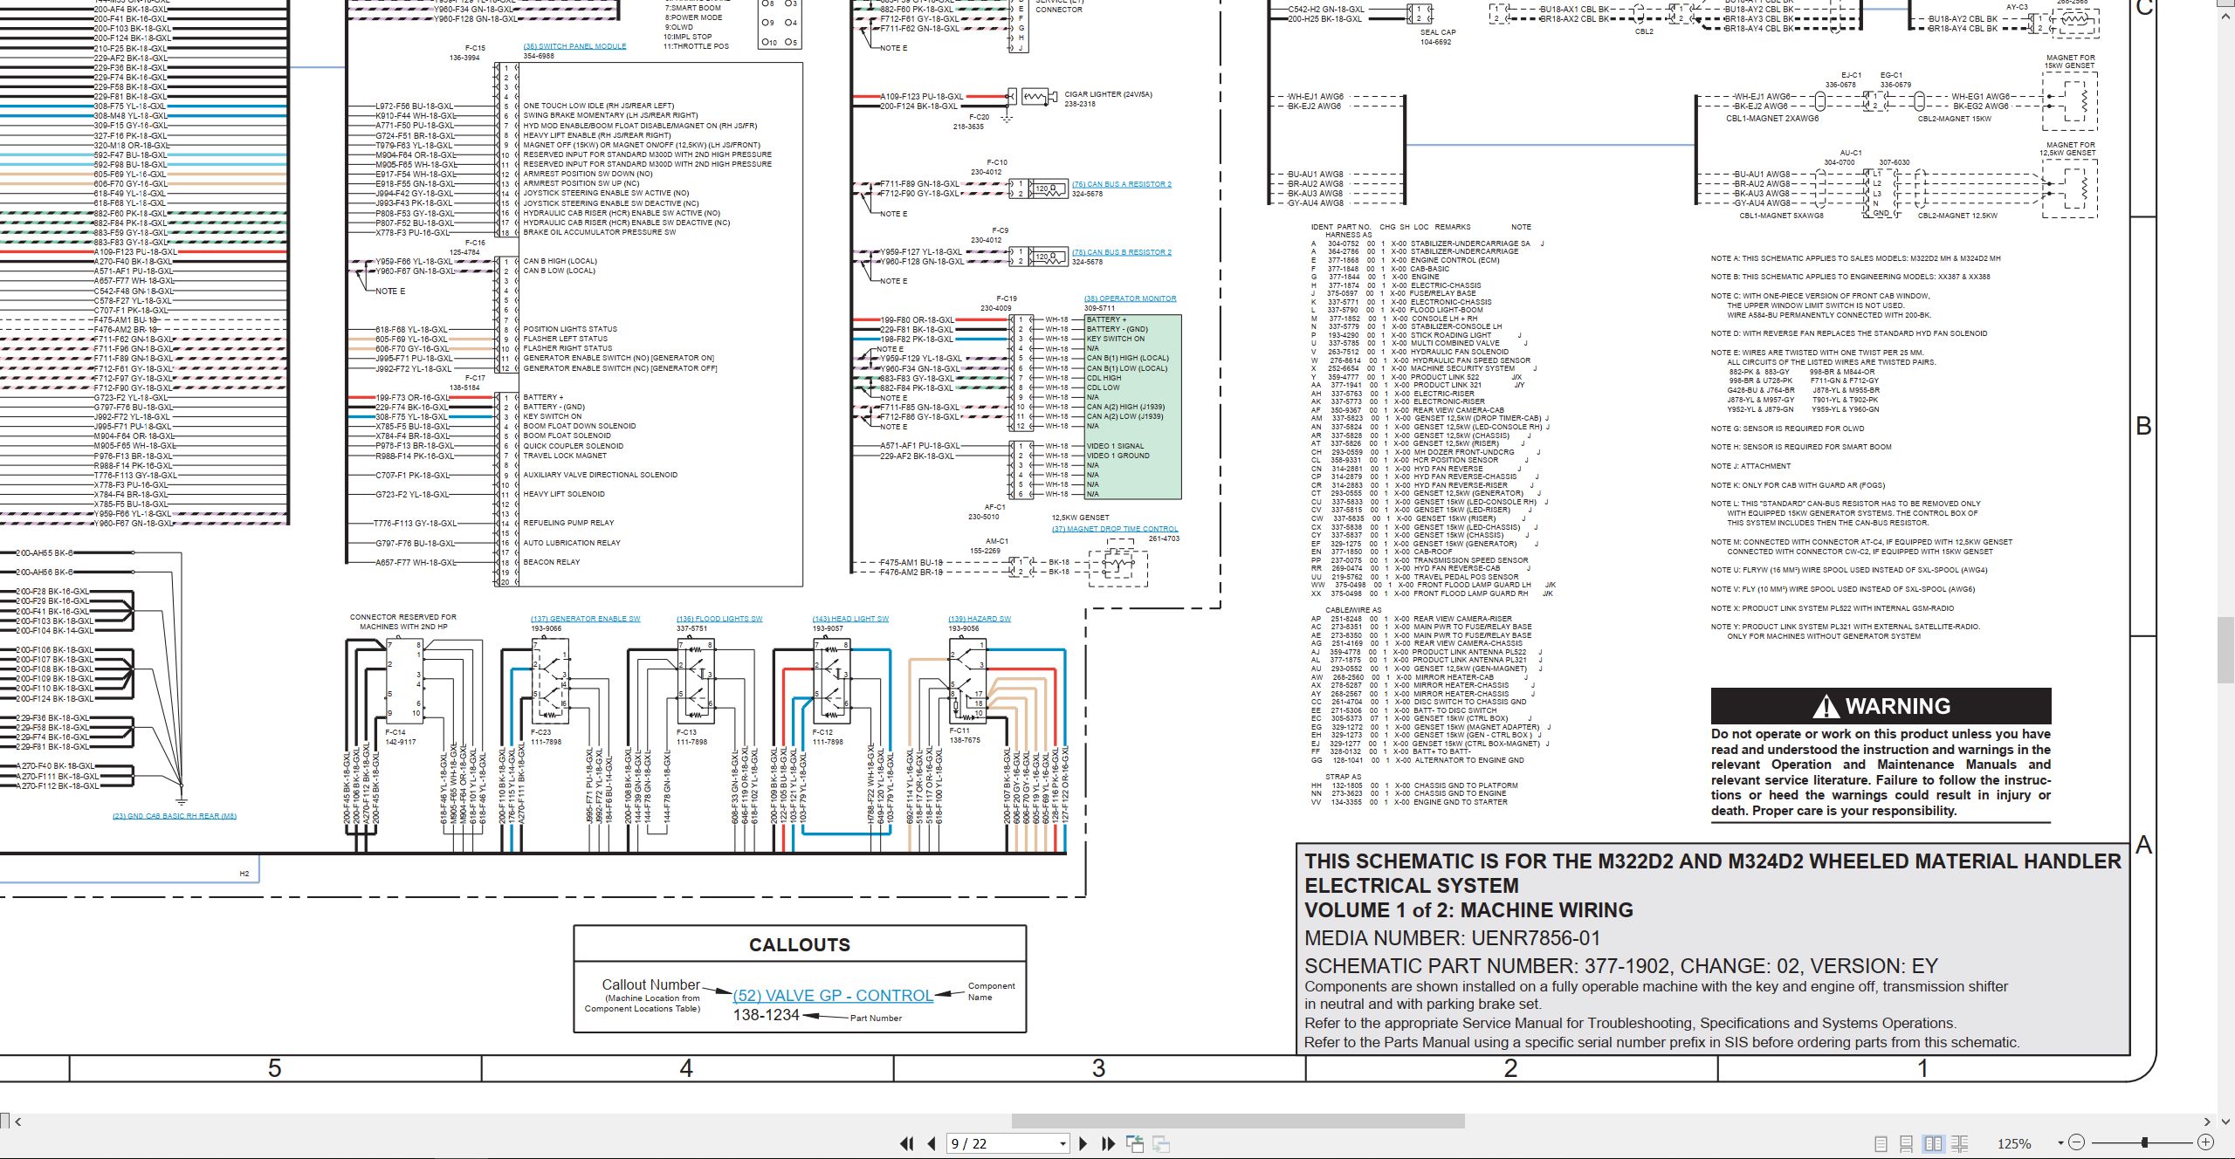
Task: Click the 12,5KW GENSET label
Action: point(1081,518)
